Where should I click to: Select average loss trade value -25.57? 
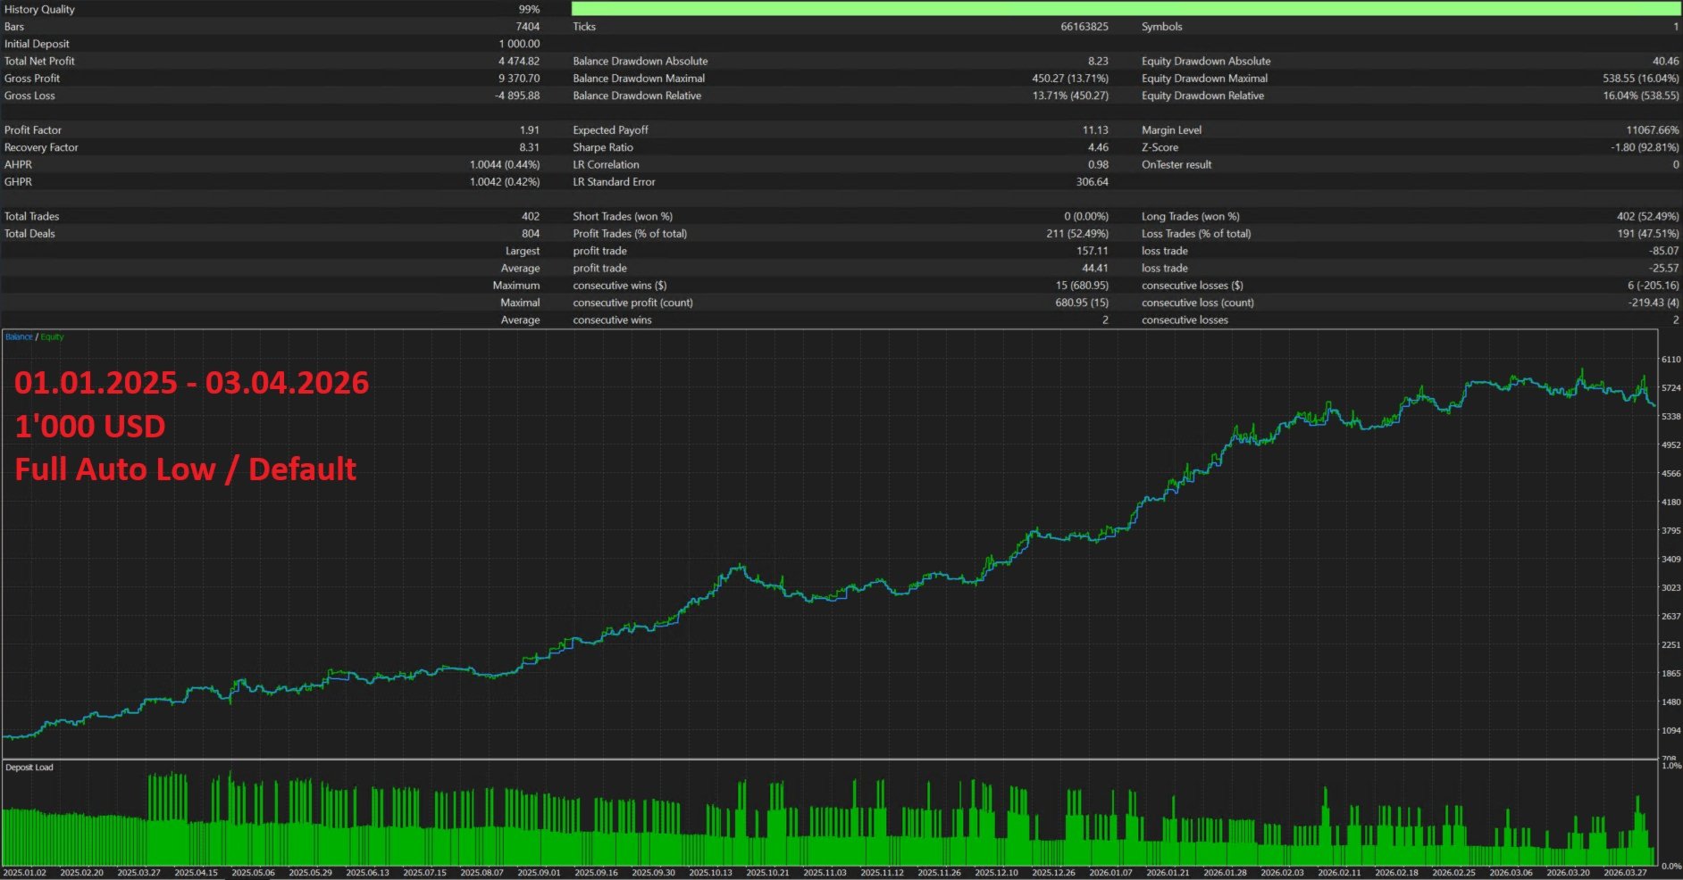pyautogui.click(x=1664, y=269)
